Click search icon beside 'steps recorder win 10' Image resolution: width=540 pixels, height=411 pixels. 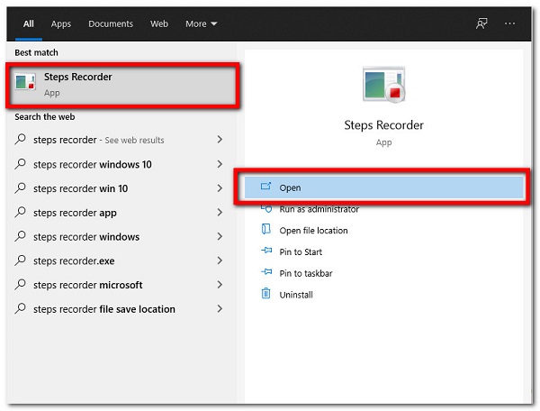[21, 187]
